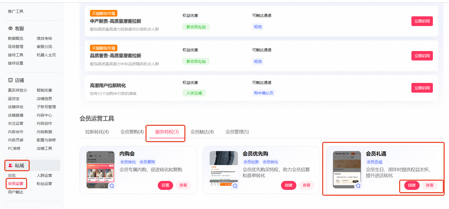Click 立即启用 for 高潜用户拉新转化

point(422,88)
